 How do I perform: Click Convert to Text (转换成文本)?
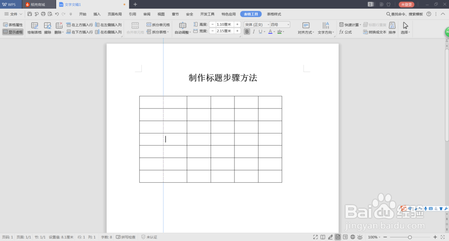click(375, 32)
